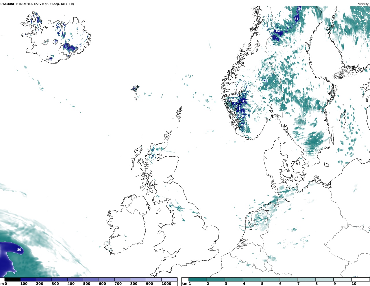Click the '31' visibility value in southern Norway
Image resolution: width=370 pixels, height=286 pixels.
(x=244, y=101)
